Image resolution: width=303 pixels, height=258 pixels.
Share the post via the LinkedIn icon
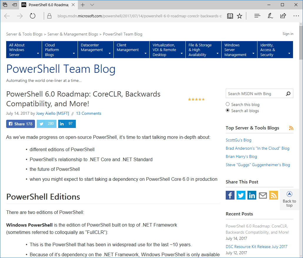point(252,195)
